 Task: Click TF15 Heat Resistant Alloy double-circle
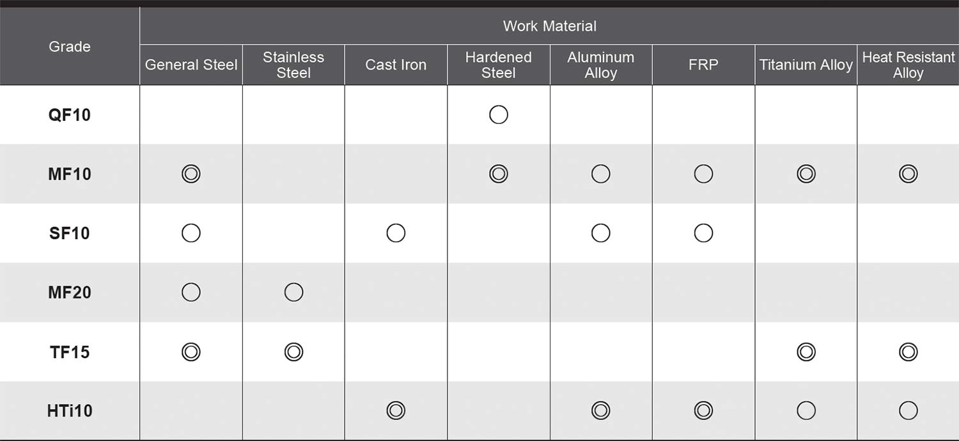[908, 352]
